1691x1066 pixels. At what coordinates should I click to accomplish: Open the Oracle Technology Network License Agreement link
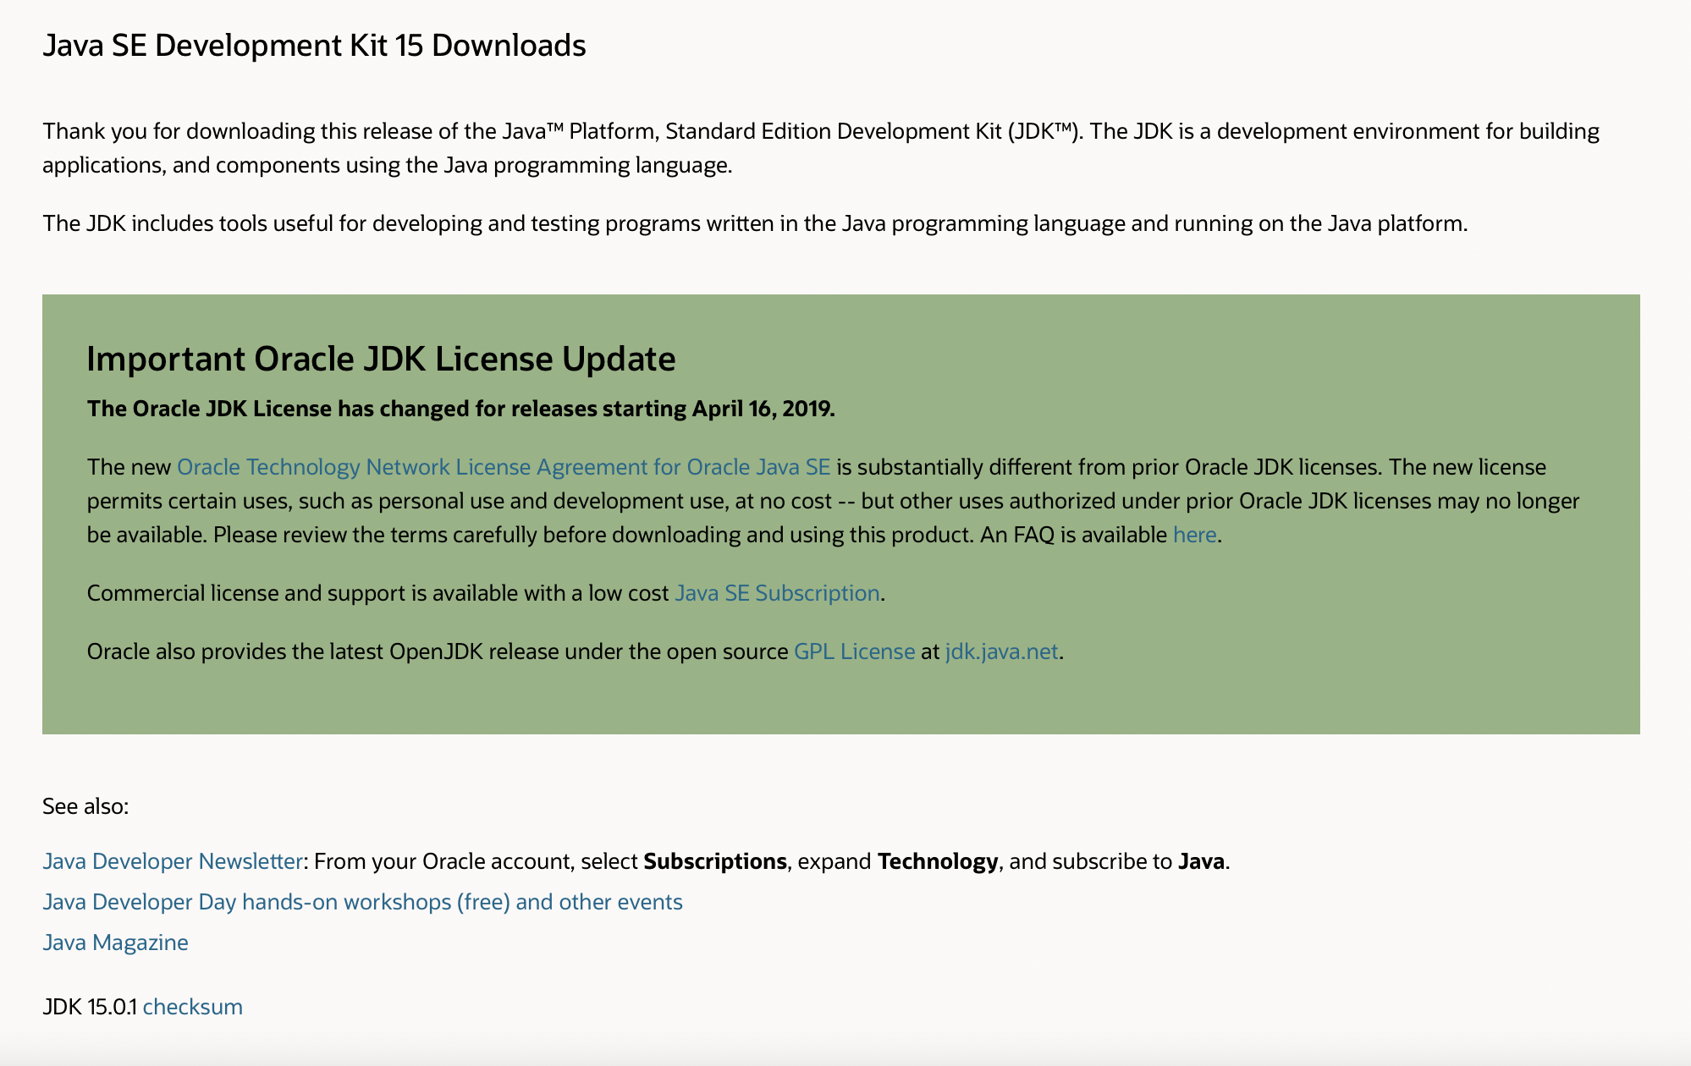coord(503,467)
